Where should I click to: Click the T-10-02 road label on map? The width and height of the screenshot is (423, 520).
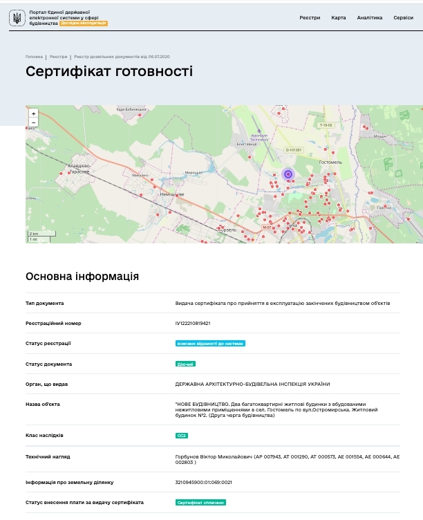pyautogui.click(x=326, y=125)
